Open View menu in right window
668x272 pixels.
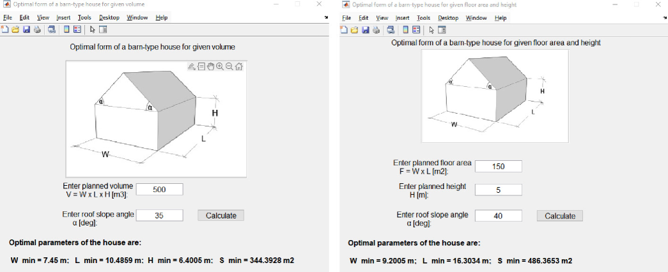382,18
